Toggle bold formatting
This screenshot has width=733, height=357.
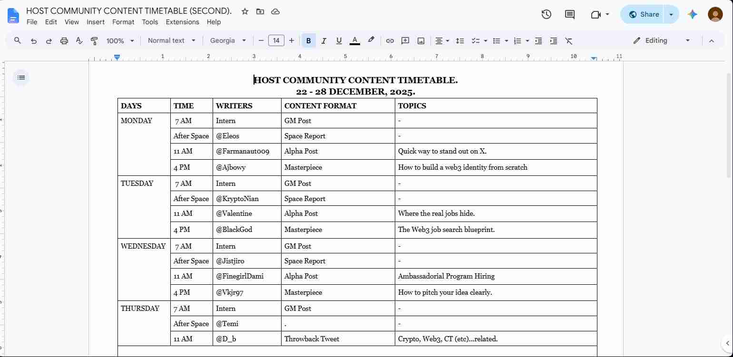pos(308,41)
